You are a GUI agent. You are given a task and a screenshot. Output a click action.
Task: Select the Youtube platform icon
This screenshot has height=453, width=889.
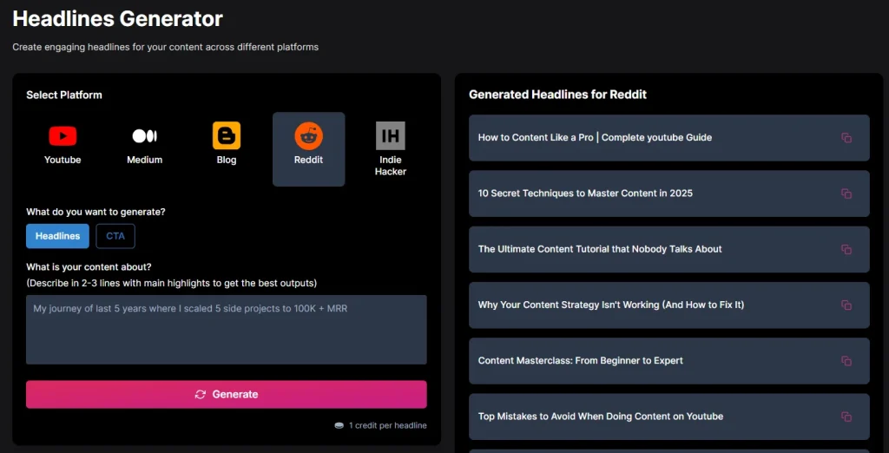click(x=63, y=136)
